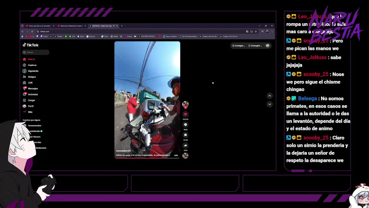The image size is (369, 208).
Task: Focus the Buscar search field
Action: pyautogui.click(x=36, y=52)
